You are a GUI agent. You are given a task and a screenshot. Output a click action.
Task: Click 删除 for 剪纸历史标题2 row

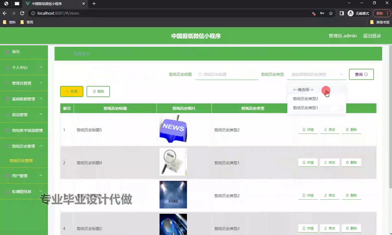[351, 228]
